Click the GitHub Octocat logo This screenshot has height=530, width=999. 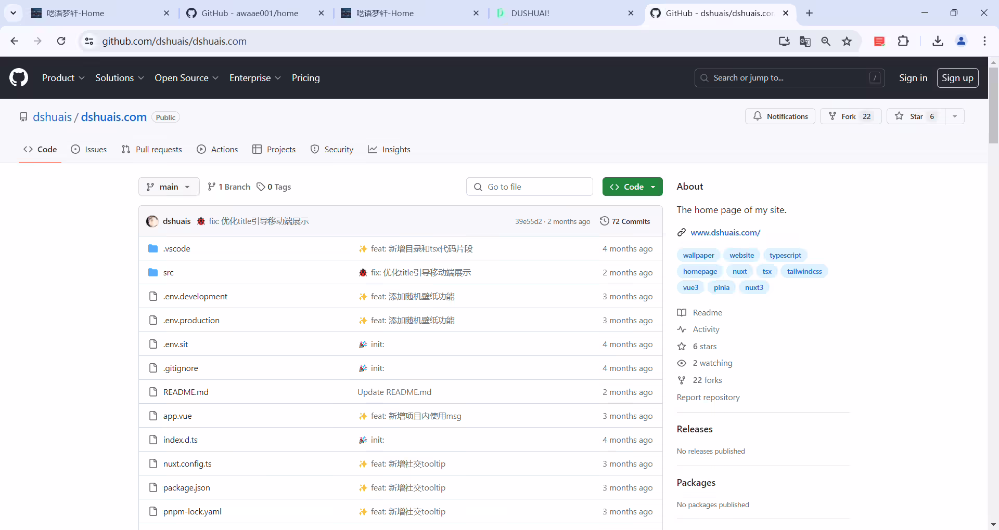[x=19, y=78]
